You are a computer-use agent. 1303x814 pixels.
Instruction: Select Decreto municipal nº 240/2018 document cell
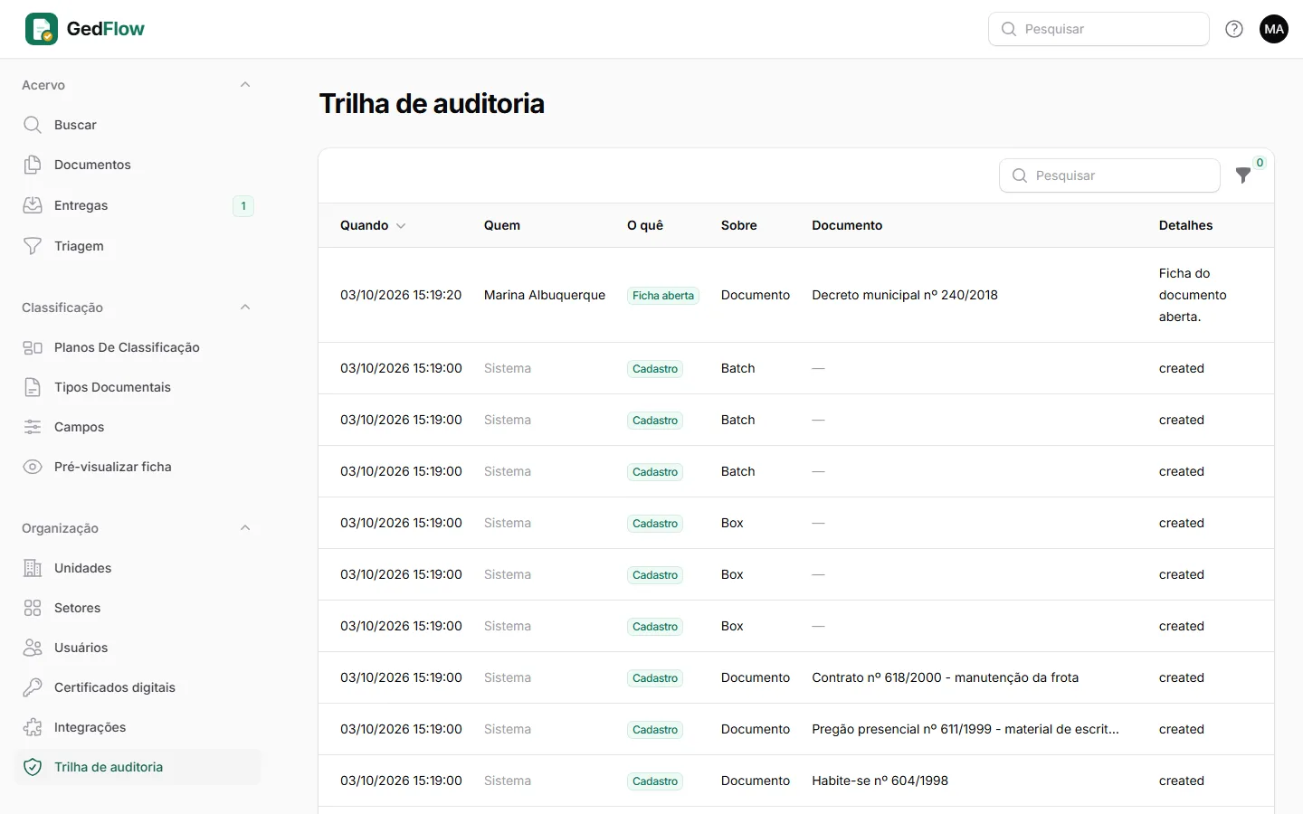pos(905,295)
